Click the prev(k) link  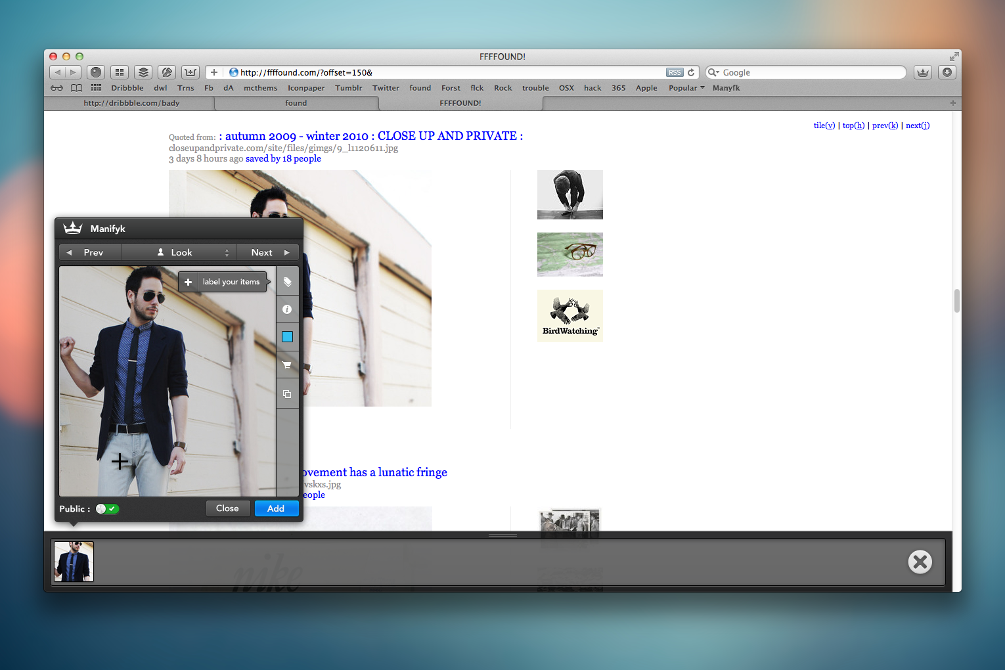885,125
